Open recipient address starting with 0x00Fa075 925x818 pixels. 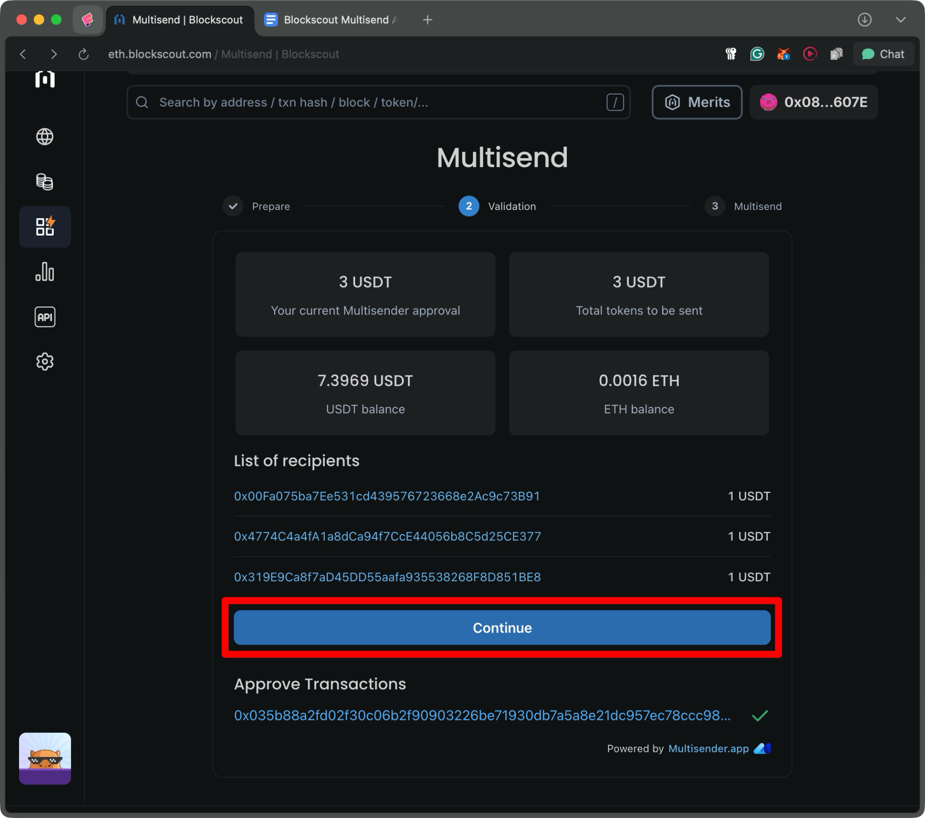tap(387, 496)
